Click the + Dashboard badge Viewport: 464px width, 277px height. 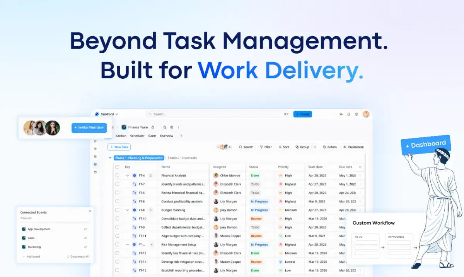pos(426,145)
